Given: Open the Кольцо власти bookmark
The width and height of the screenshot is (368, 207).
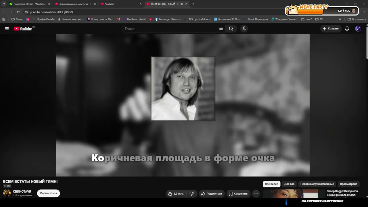Looking at the screenshot, I should [x=100, y=19].
